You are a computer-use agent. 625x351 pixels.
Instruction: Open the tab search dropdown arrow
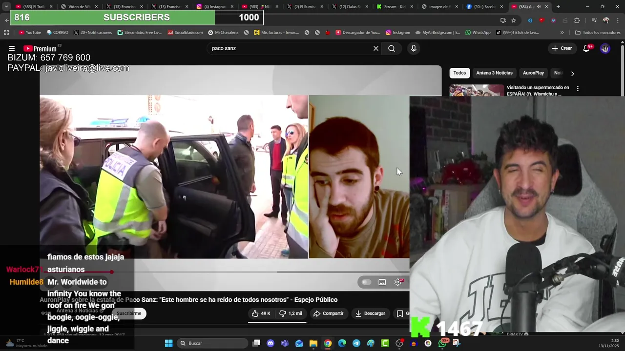(6, 7)
